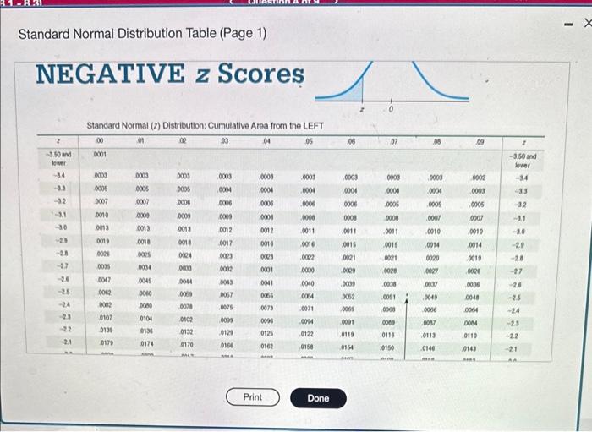Pick the .0116 cell
This screenshot has width=592, height=432.
coord(387,335)
